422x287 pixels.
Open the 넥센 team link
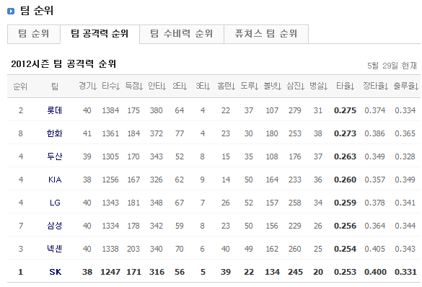tap(55, 249)
